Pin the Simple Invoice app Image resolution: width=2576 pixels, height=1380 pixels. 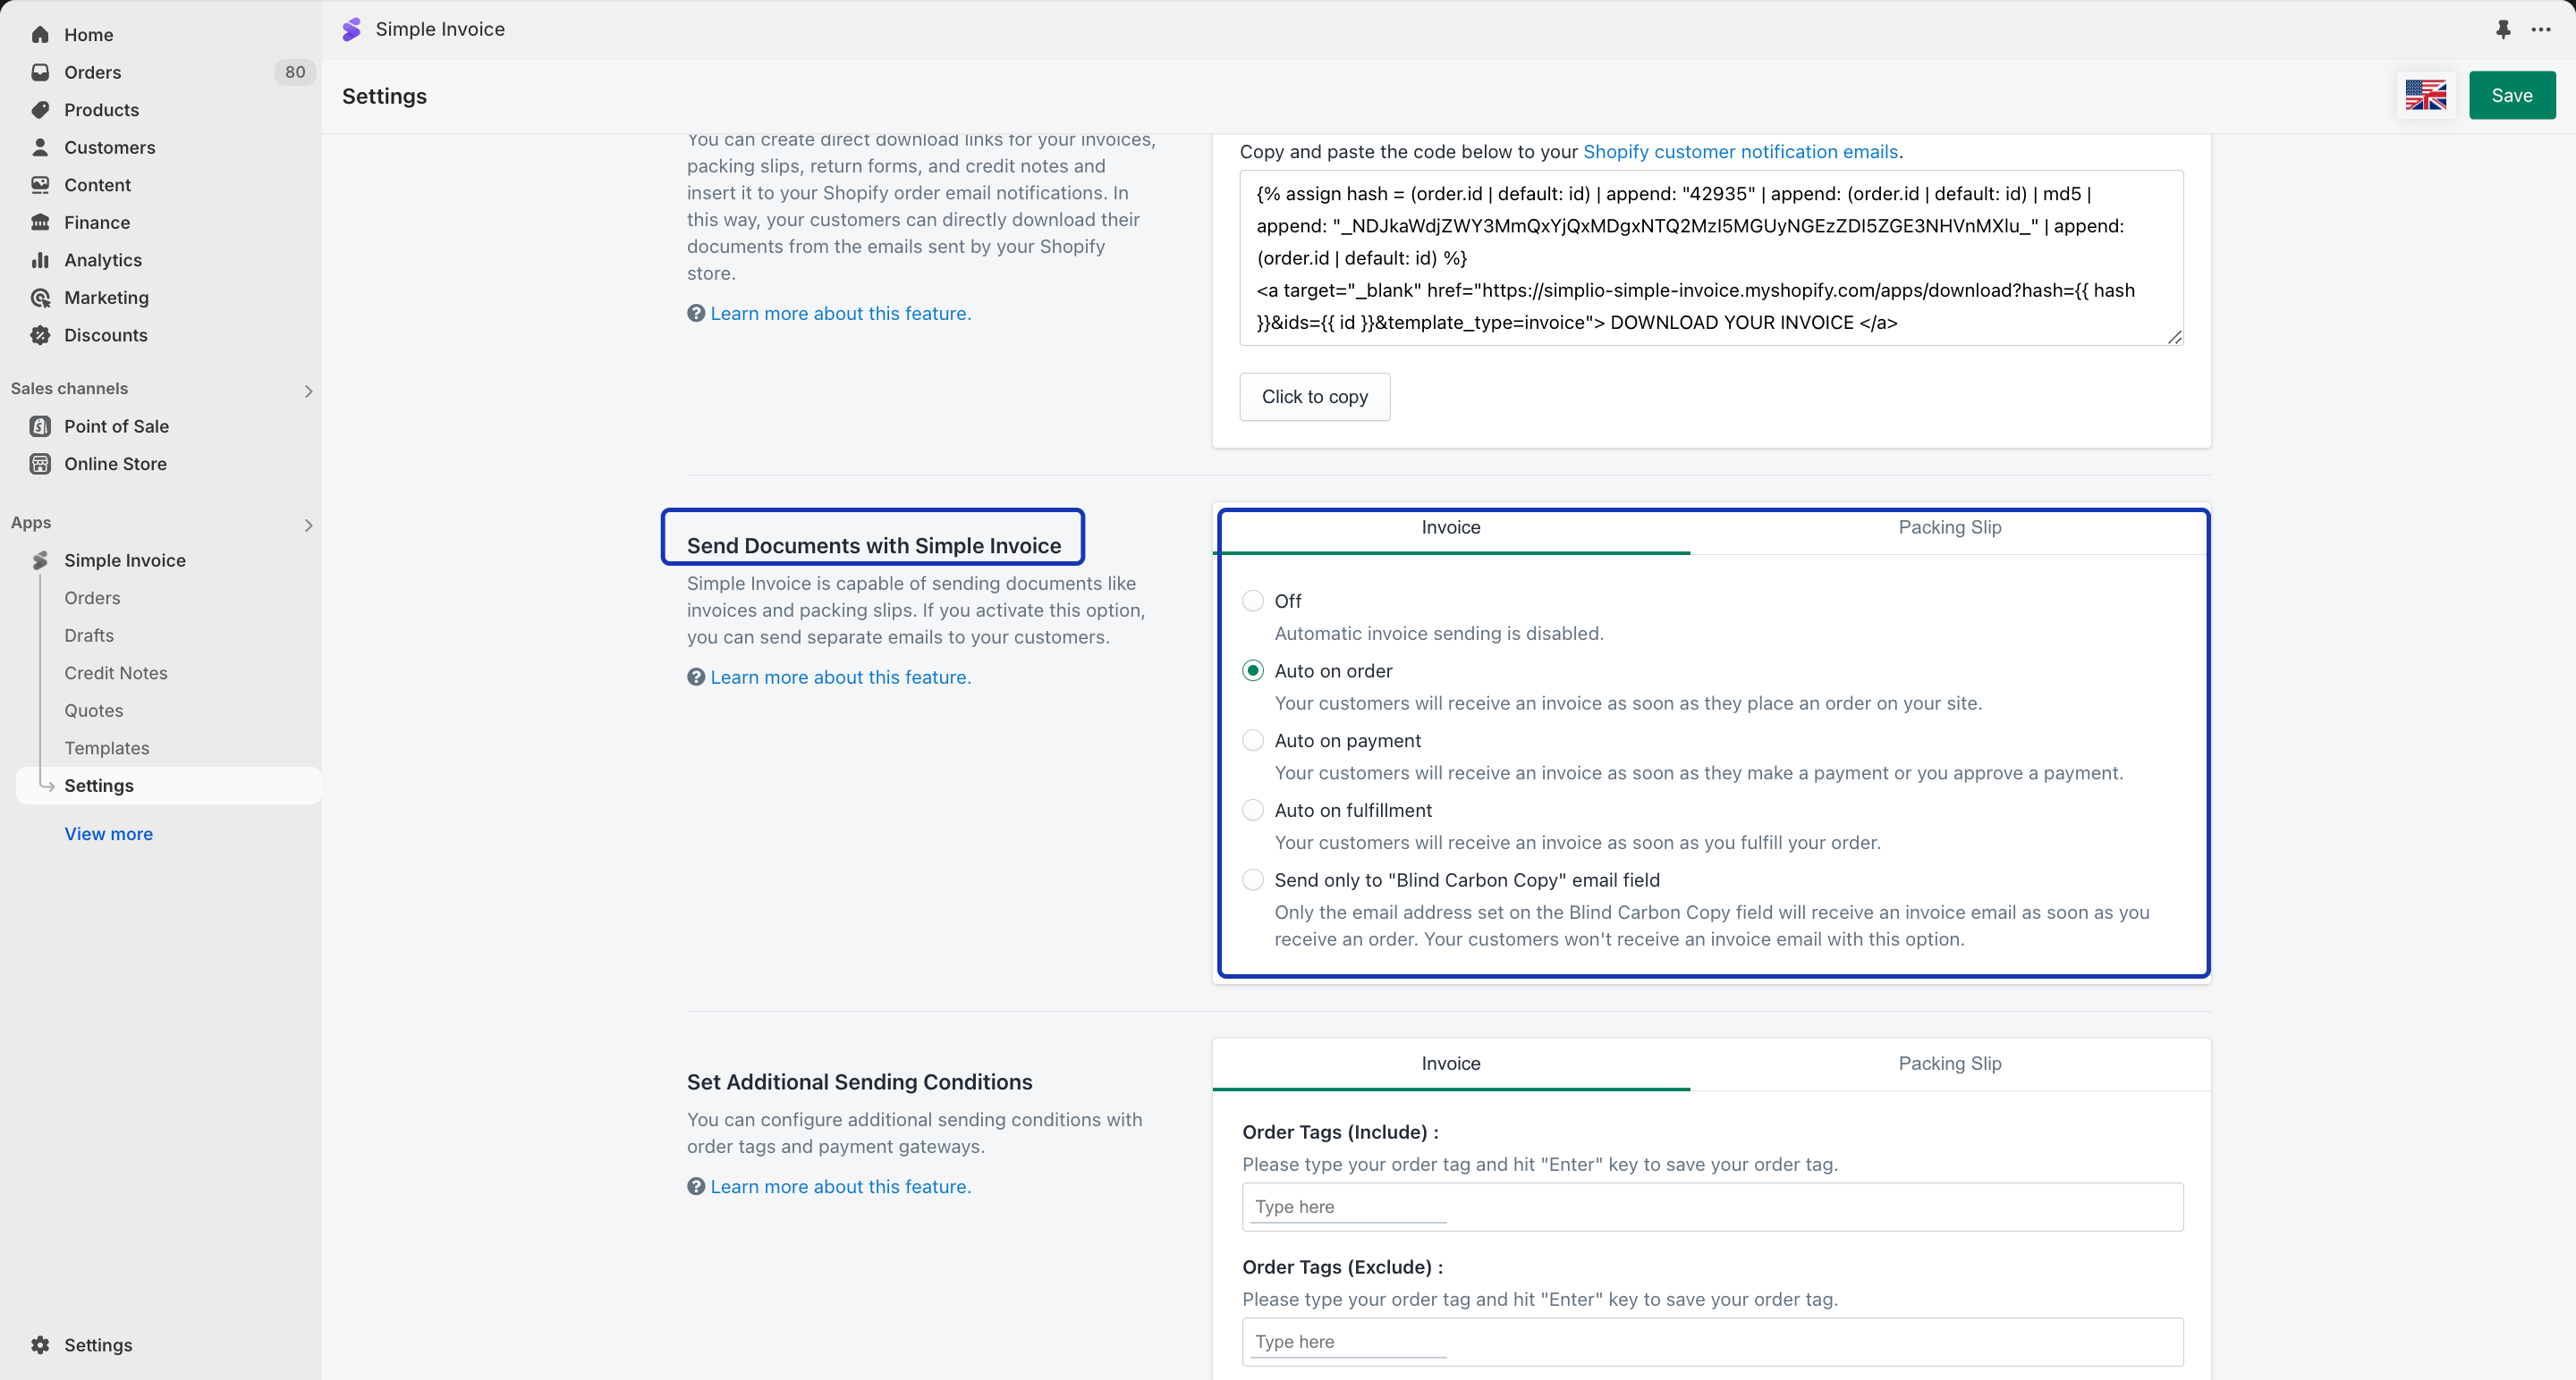coord(2503,29)
